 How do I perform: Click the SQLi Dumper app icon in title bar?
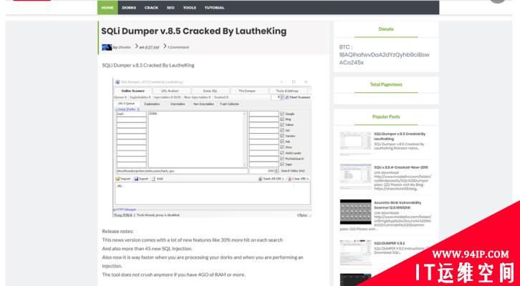[117, 82]
